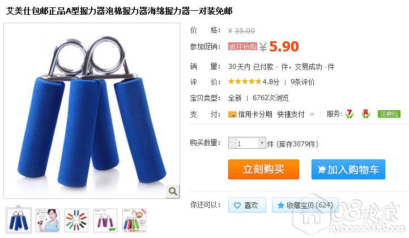Click the shopping cart icon in 加入购物车
Screen dimensions: 409x238
321,170
